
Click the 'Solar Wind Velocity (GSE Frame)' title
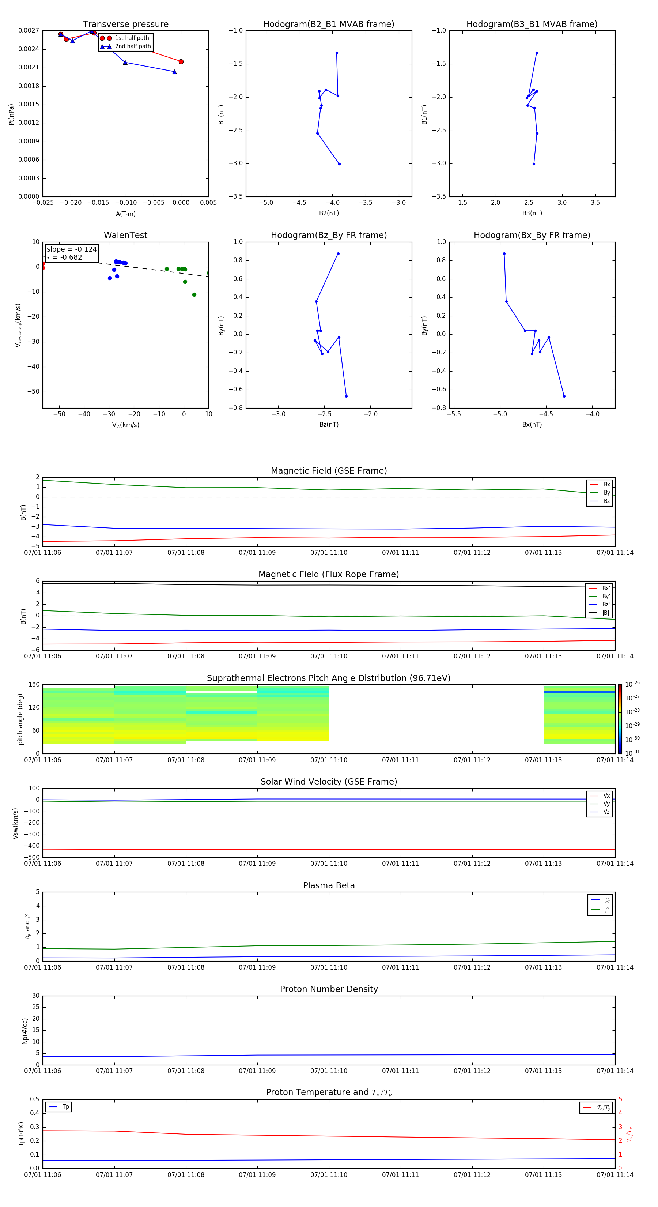[x=329, y=782]
